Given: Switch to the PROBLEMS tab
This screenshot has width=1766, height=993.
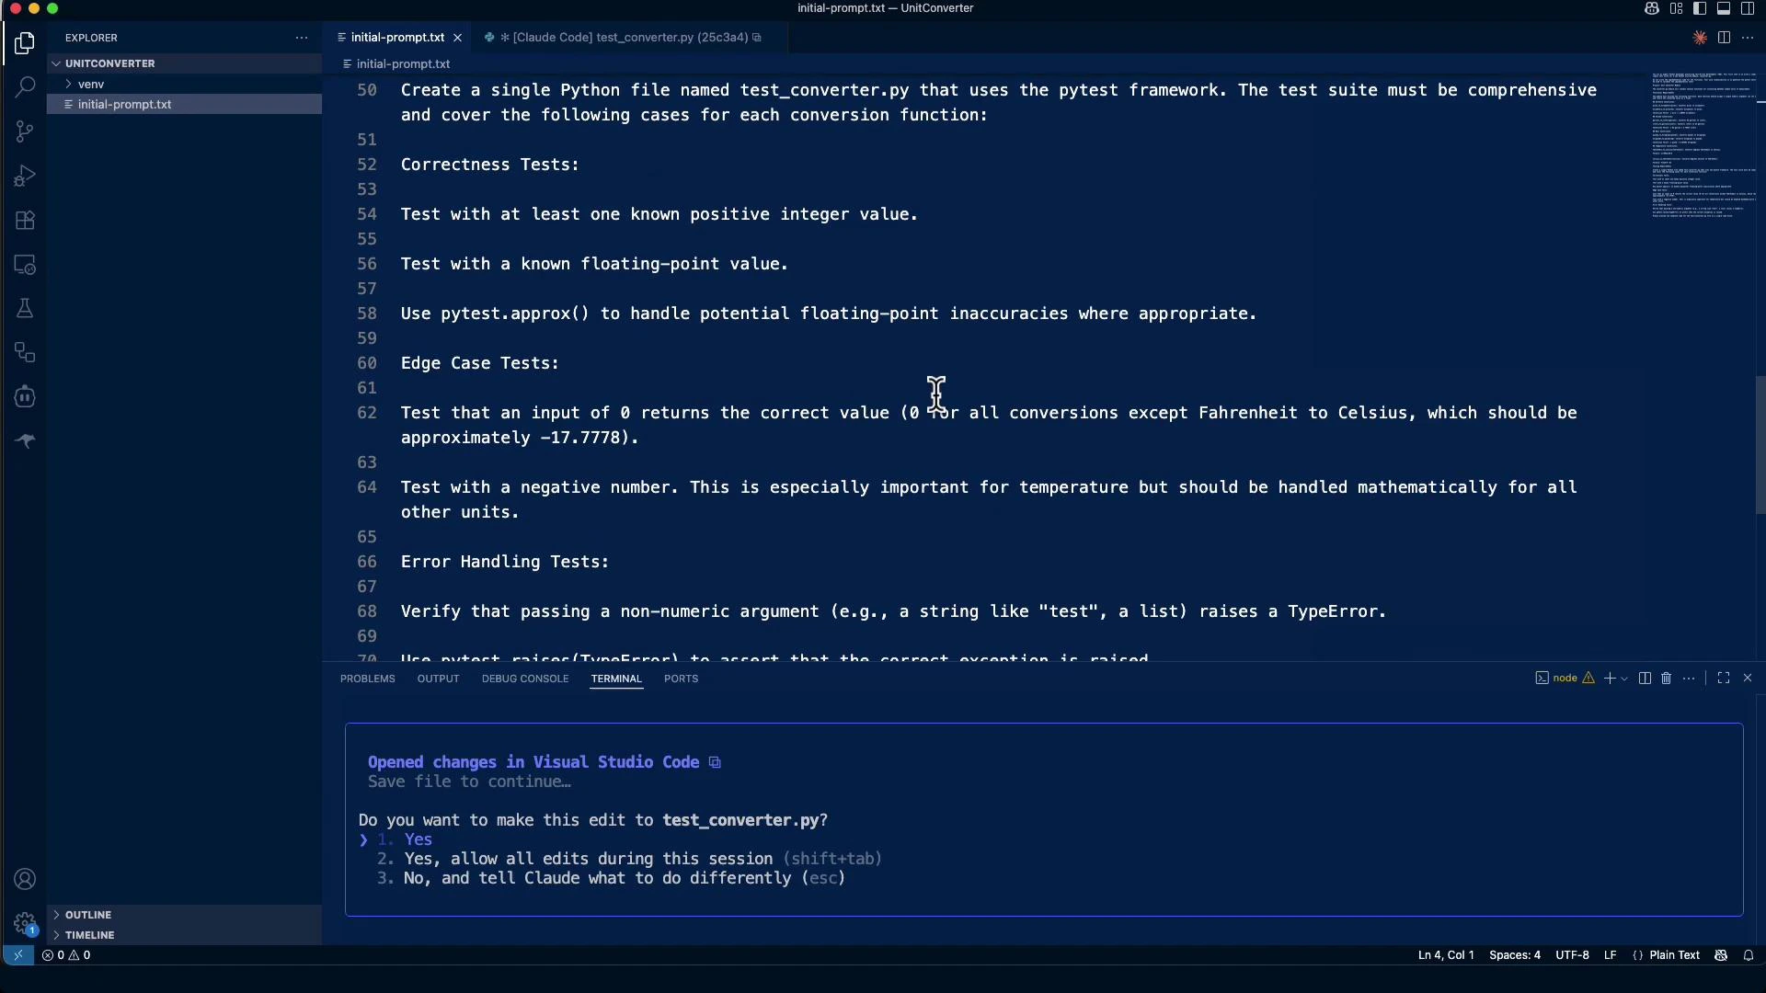Looking at the screenshot, I should point(367,679).
